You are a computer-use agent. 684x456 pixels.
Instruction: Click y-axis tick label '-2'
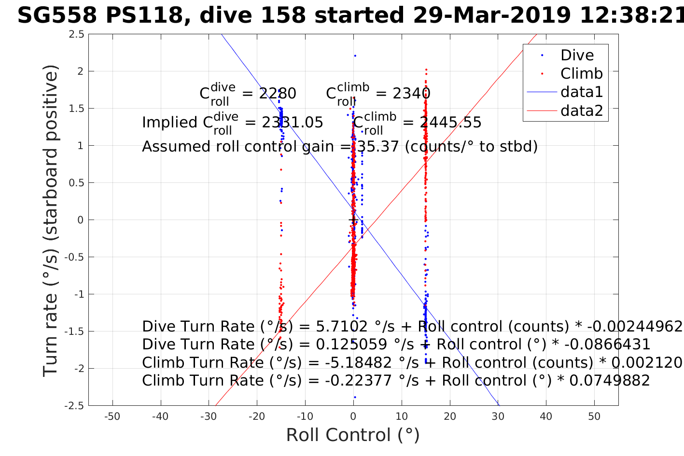pos(79,369)
